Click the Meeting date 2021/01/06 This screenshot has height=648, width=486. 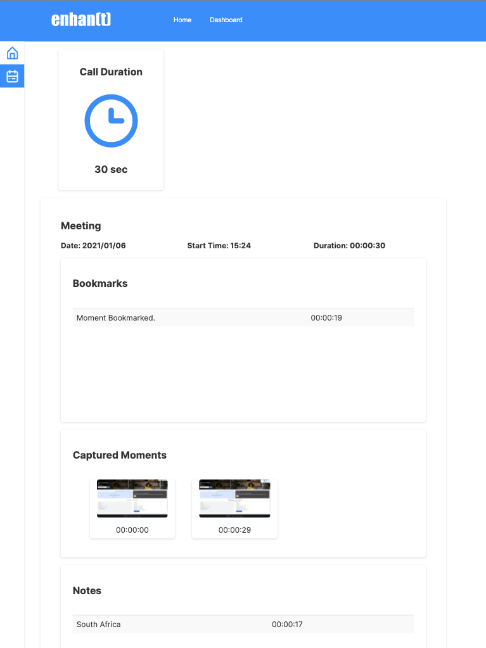tap(93, 246)
